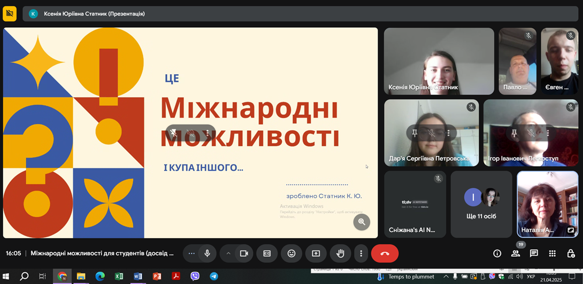Open meeting details info icon
583x284 pixels.
(497, 254)
